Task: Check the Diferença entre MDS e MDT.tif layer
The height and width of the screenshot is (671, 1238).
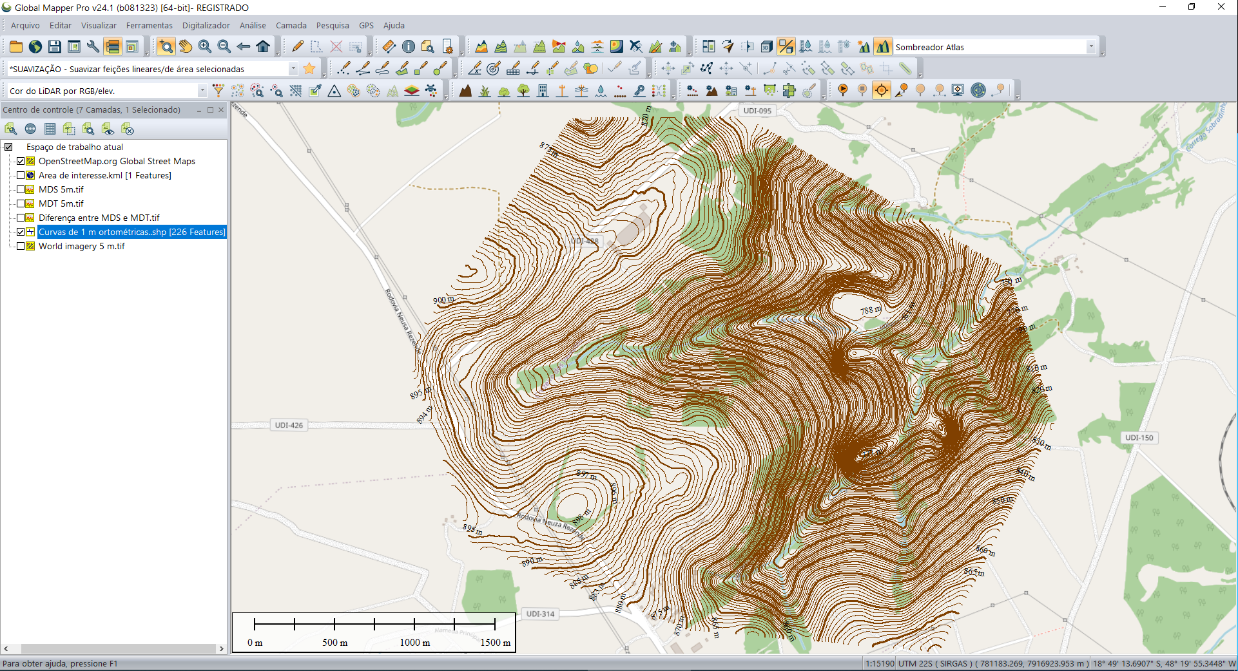Action: pyautogui.click(x=21, y=218)
